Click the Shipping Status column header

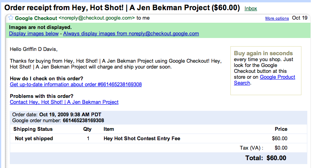[33, 129]
